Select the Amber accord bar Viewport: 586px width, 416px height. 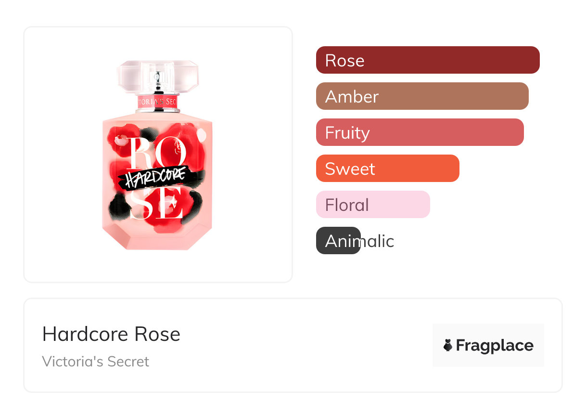click(422, 96)
